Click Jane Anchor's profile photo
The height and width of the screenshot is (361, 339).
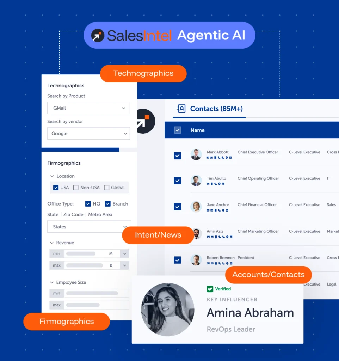(196, 207)
